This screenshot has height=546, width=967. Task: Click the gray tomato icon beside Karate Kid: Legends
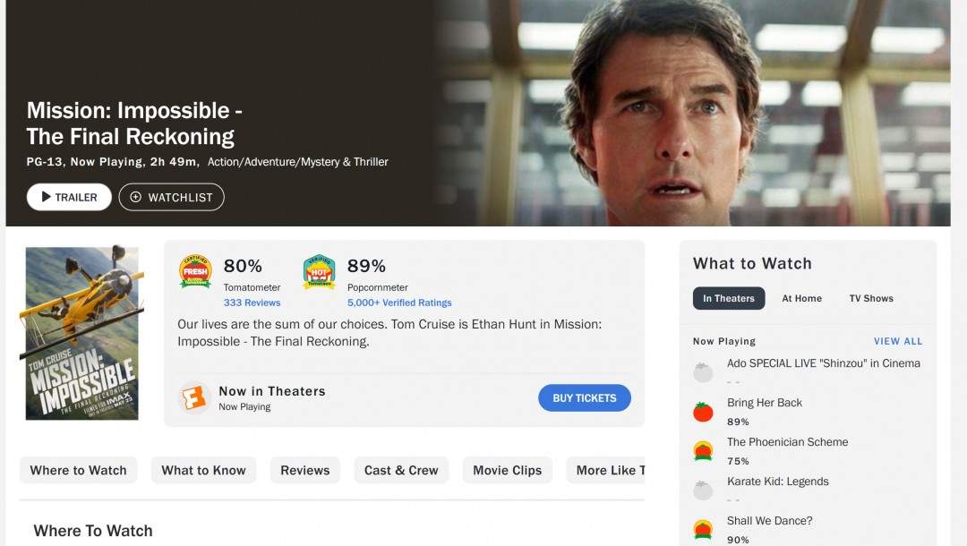pyautogui.click(x=703, y=491)
